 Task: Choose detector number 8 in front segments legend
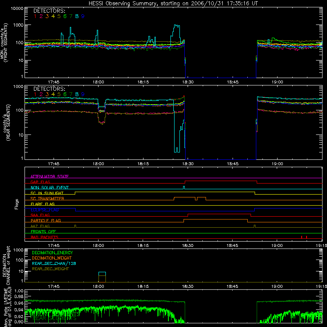pyautogui.click(x=77, y=16)
